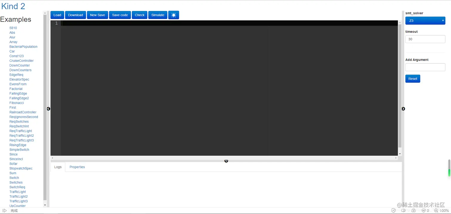Viewport: 451px width, 214px height.
Task: Open the BacteriaPopulation example
Action: point(23,47)
